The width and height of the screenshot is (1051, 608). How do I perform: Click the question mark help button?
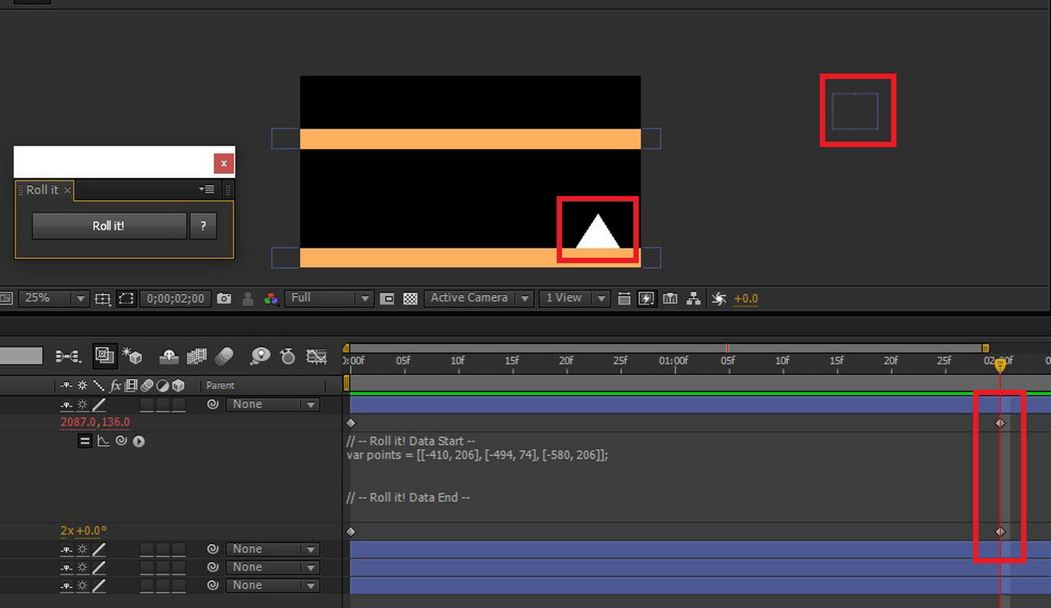click(x=203, y=226)
